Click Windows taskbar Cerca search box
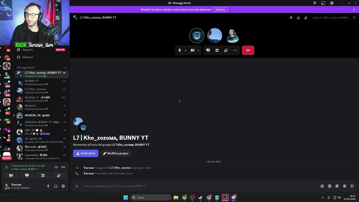 coord(151,198)
